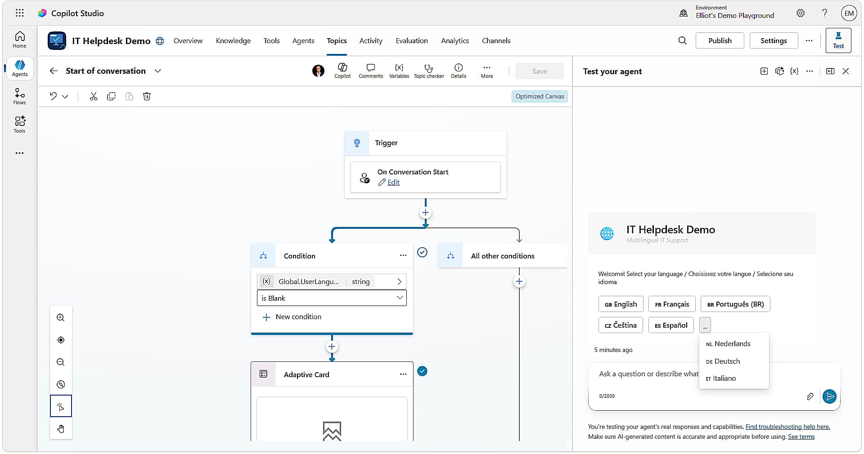The width and height of the screenshot is (864, 454).
Task: Open the Adaptive Card node options menu
Action: (x=403, y=374)
